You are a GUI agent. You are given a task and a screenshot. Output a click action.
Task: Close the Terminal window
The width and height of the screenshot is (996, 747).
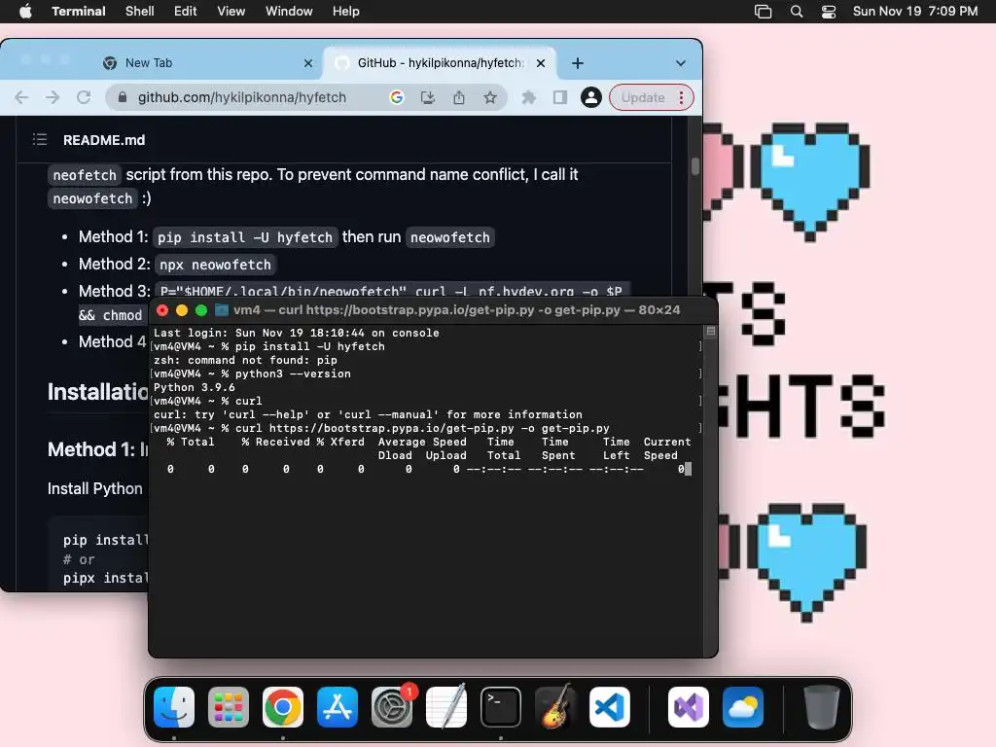[x=162, y=310]
